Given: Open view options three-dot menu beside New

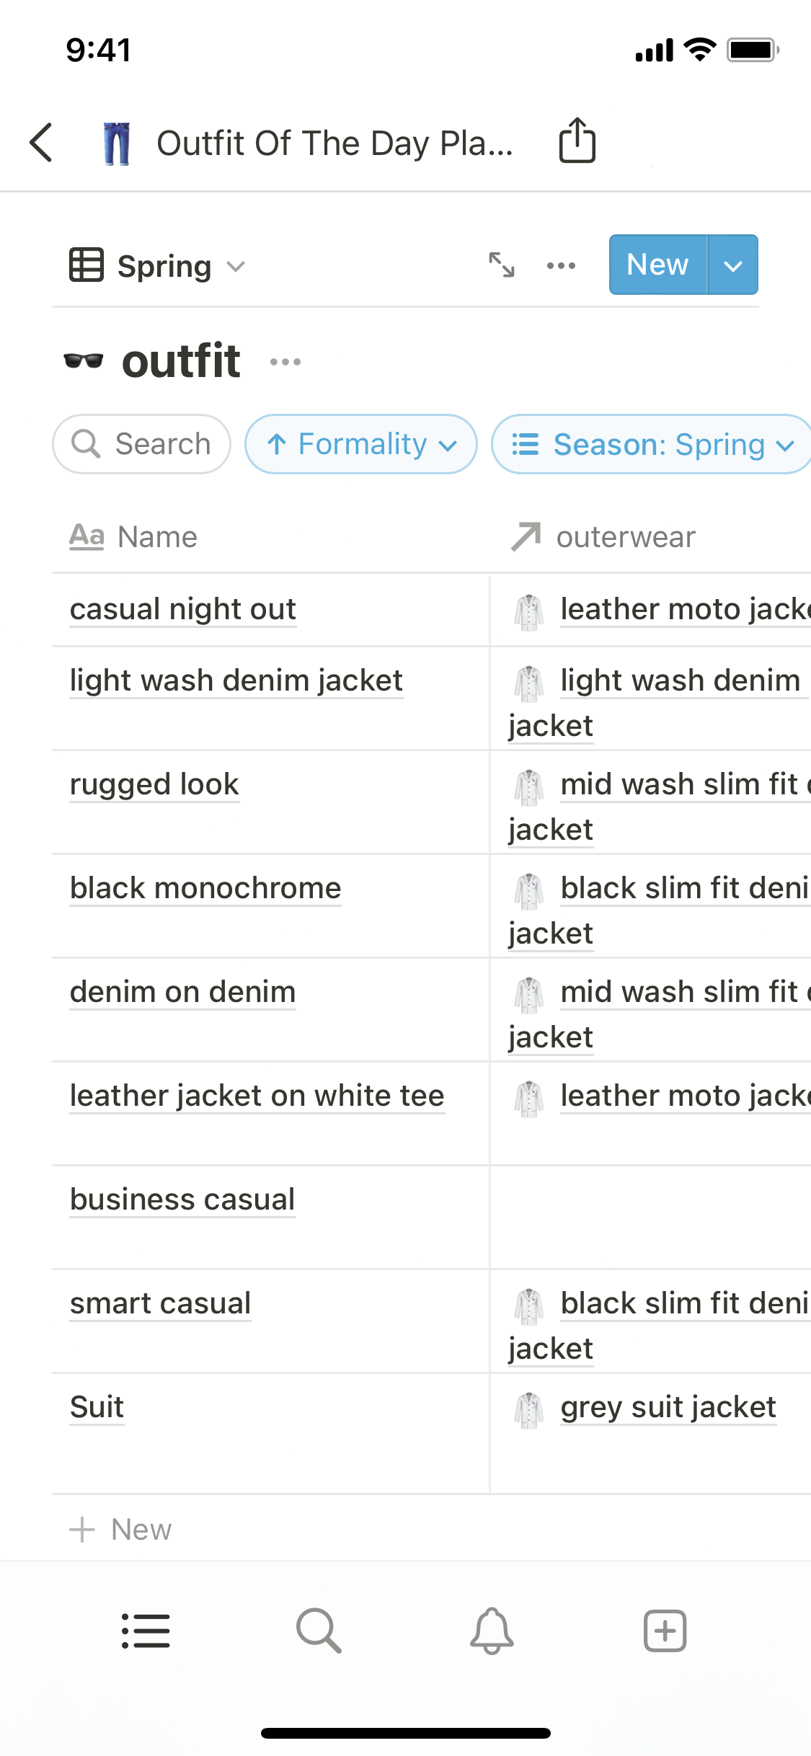Looking at the screenshot, I should click(x=561, y=265).
